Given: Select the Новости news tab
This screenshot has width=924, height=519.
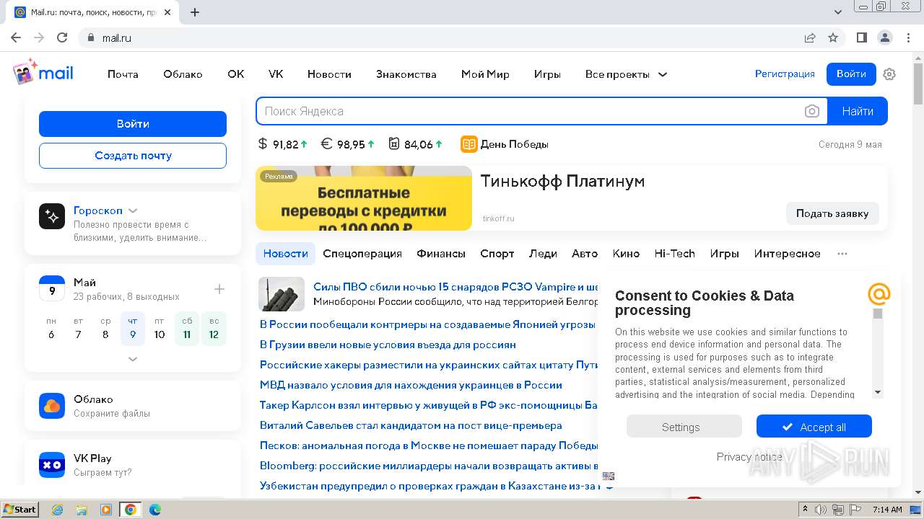Looking at the screenshot, I should coord(285,254).
